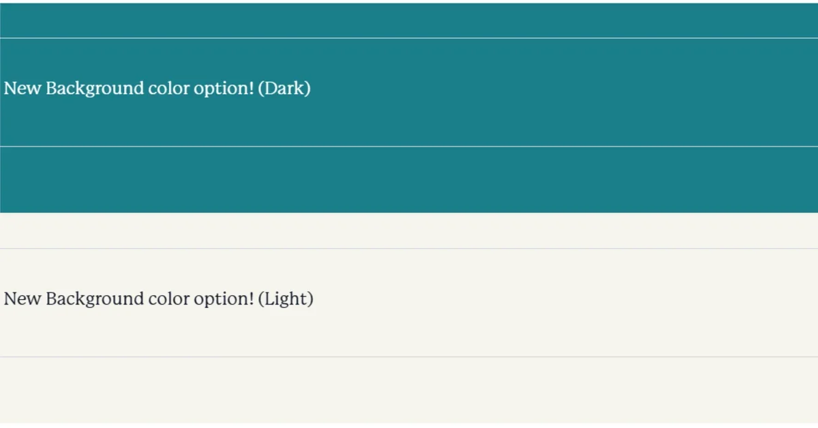The image size is (818, 428).
Task: Select the word "(Dark)" in teal section
Action: pyautogui.click(x=284, y=89)
